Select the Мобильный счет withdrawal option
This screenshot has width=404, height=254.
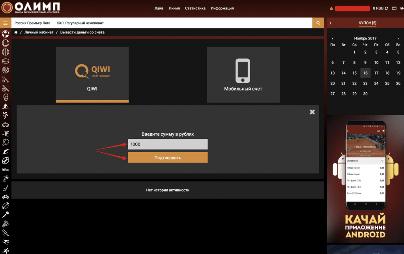tap(243, 75)
